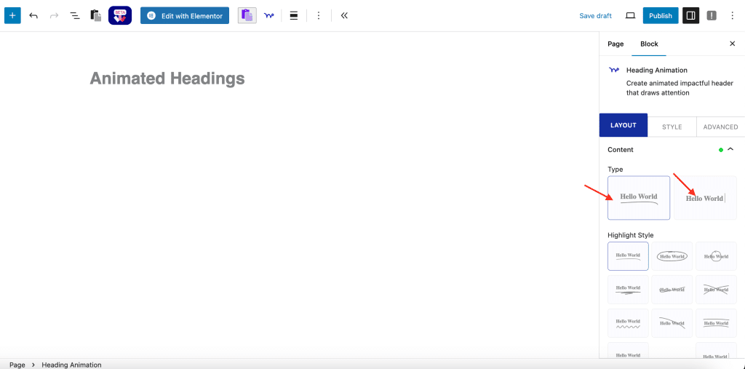Publish the page
Viewport: 745px width, 369px height.
(661, 16)
